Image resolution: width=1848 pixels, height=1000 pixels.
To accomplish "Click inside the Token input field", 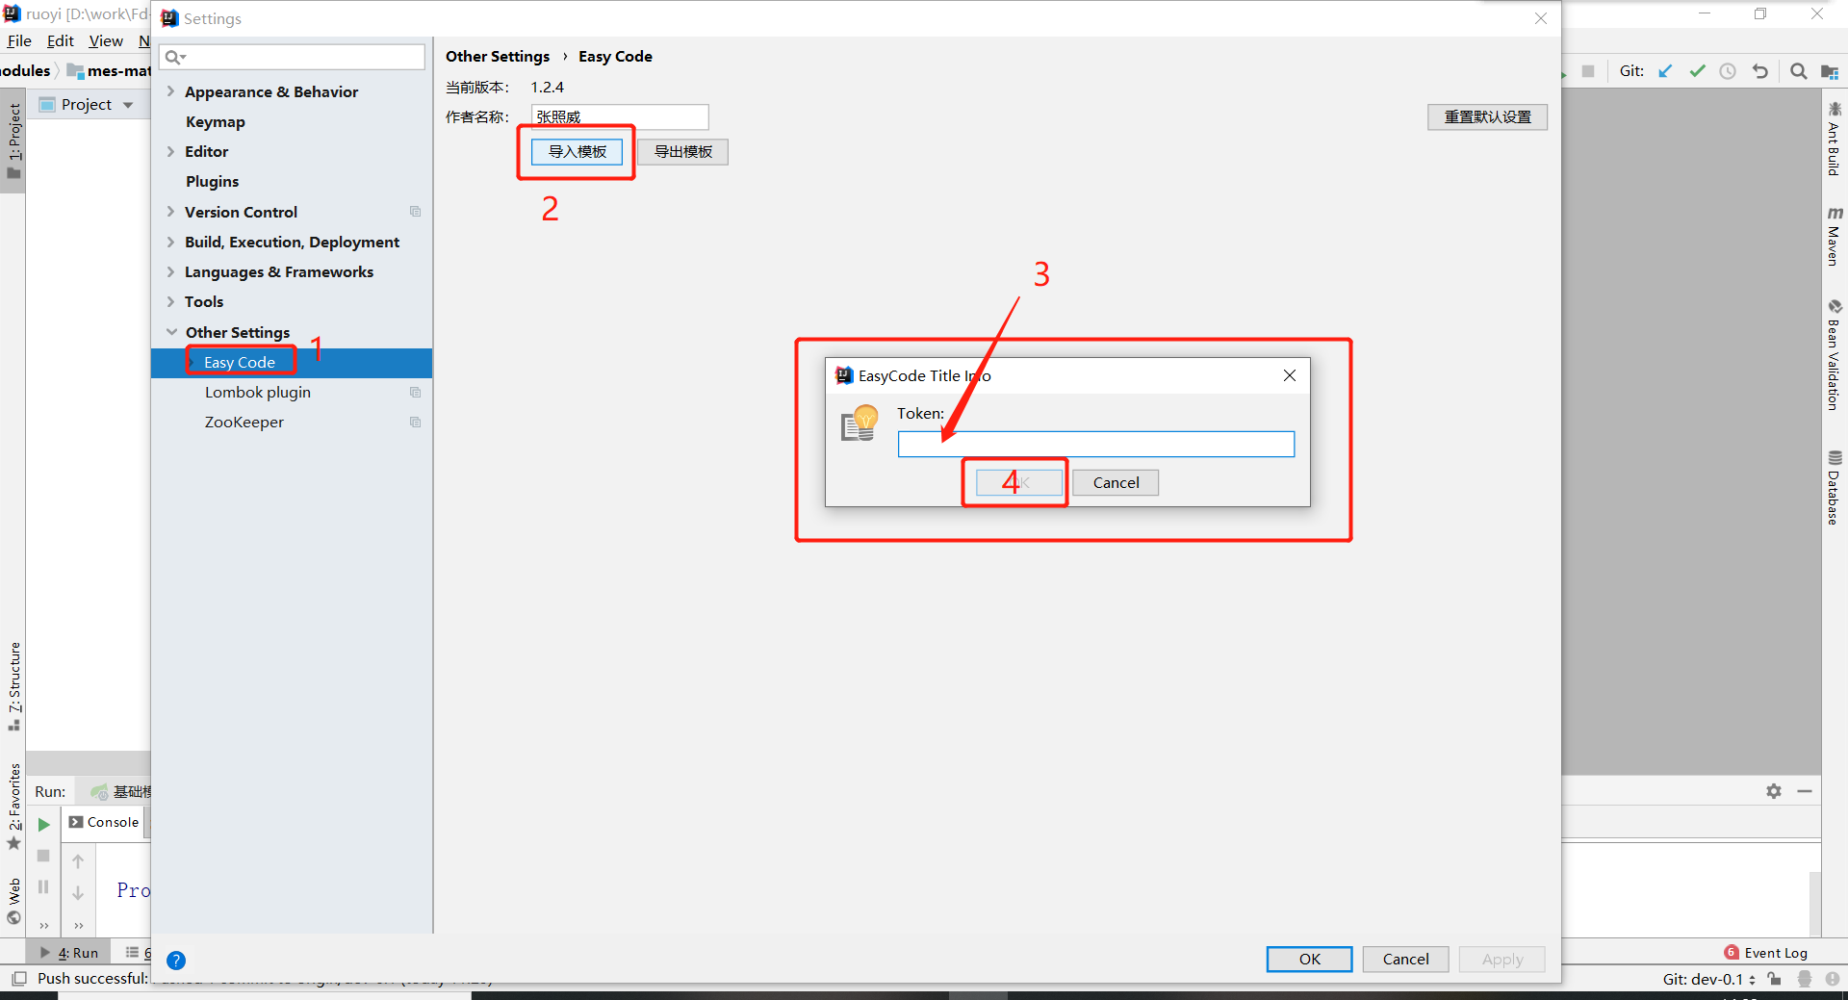I will click(x=1094, y=444).
